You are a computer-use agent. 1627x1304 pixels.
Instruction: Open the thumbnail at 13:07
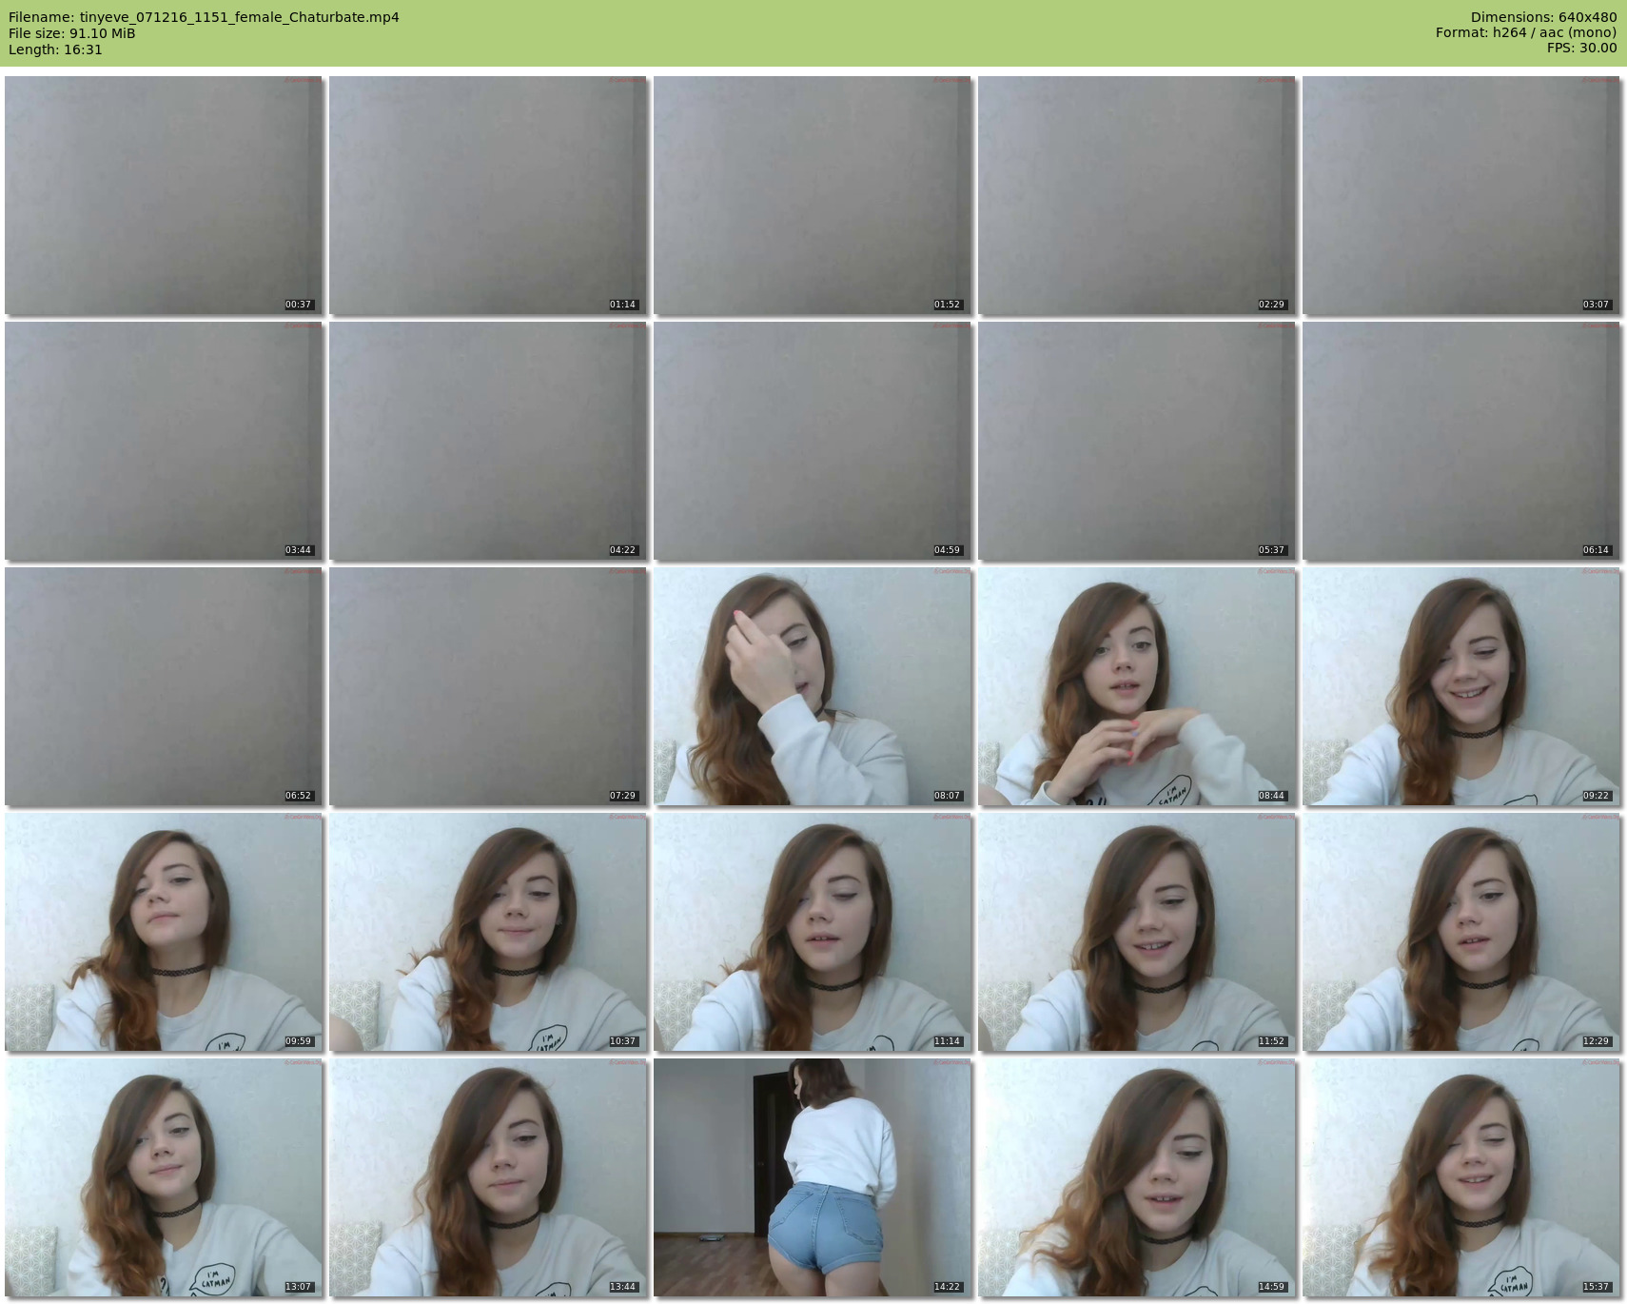point(164,1177)
